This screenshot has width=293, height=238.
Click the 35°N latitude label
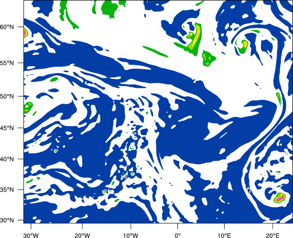pos(7,190)
